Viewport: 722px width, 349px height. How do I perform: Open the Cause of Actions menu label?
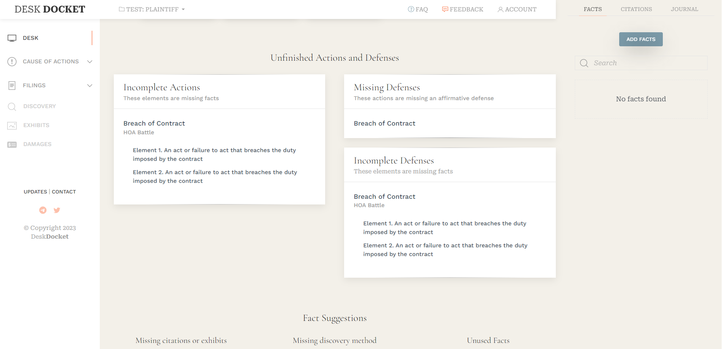click(51, 61)
